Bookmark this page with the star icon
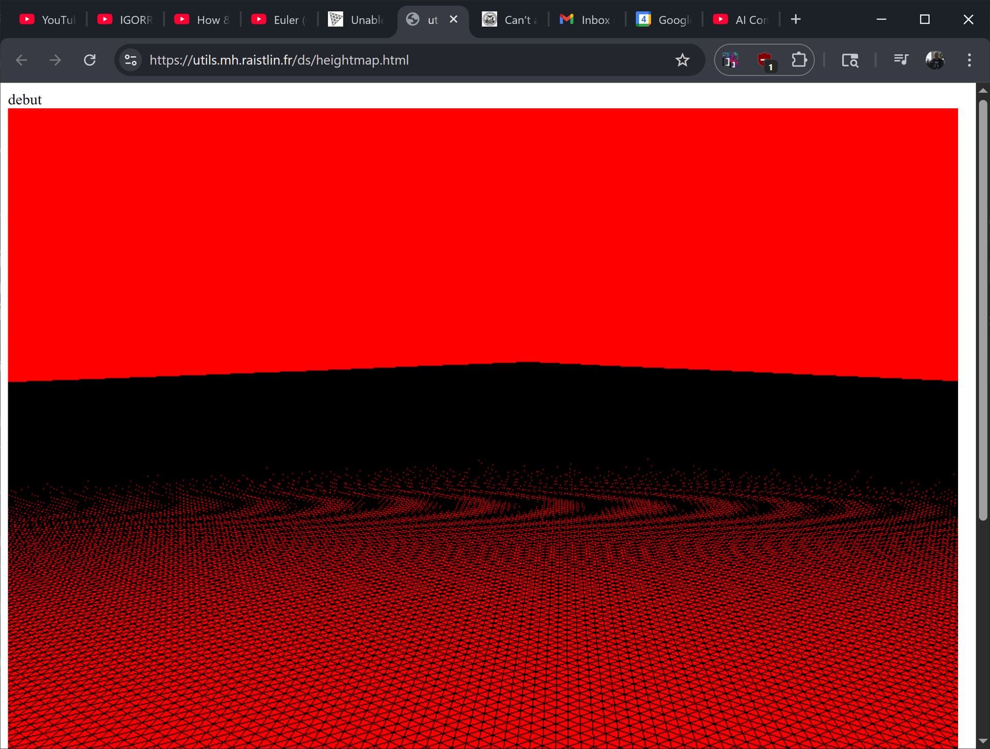Screen dimensions: 990x749 [682, 60]
